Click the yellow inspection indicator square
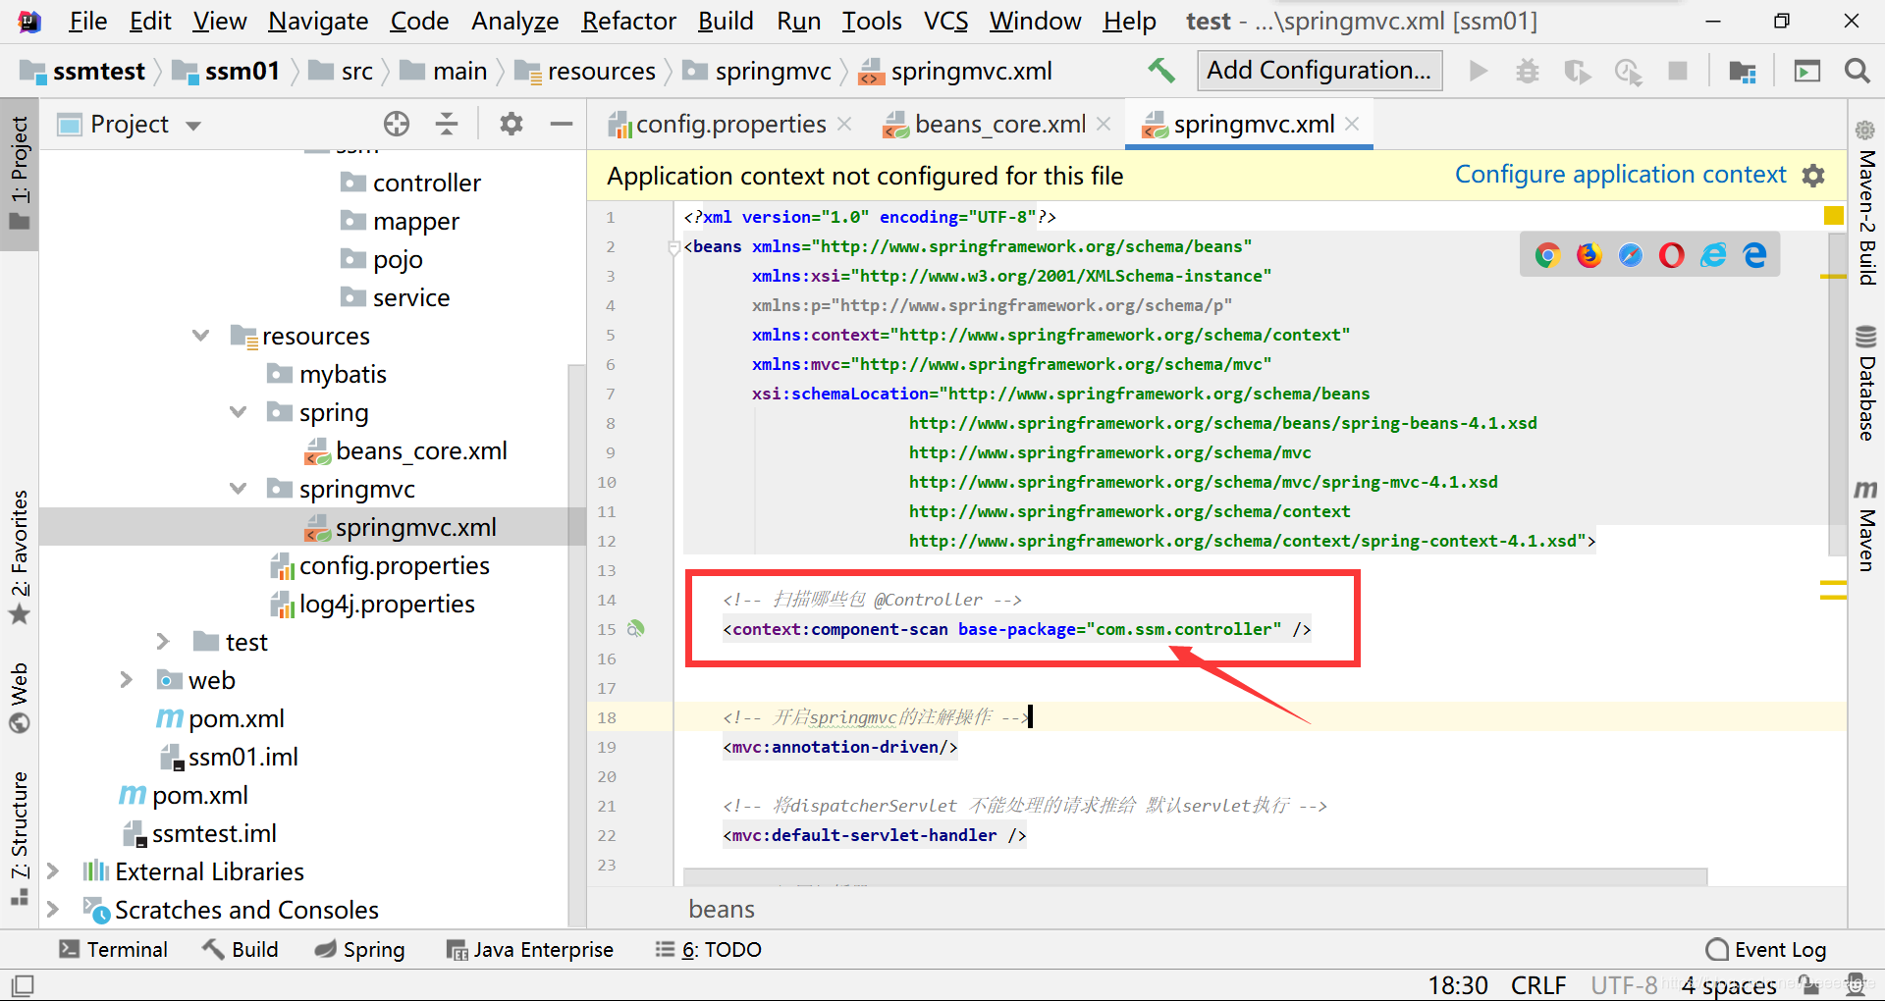 [1833, 216]
